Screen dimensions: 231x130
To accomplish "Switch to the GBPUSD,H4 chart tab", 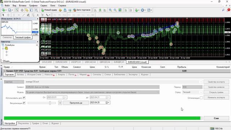I will tap(105, 62).
